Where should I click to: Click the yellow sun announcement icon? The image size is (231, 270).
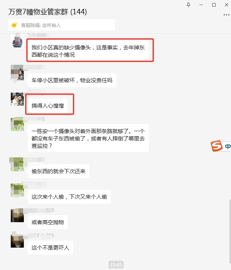click(15, 25)
